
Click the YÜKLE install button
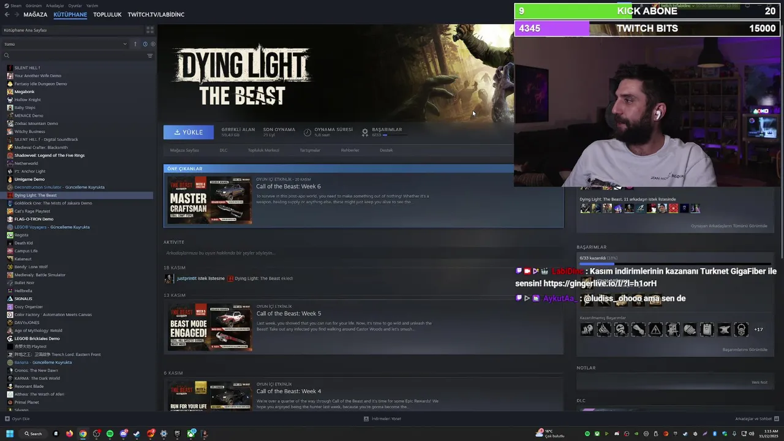click(x=189, y=132)
